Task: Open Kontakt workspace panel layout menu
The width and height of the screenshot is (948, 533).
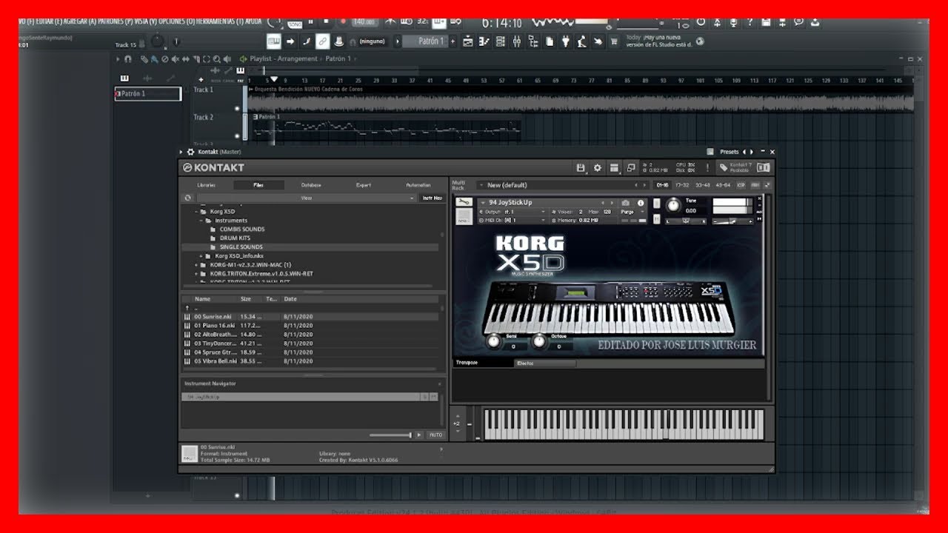Action: (614, 168)
